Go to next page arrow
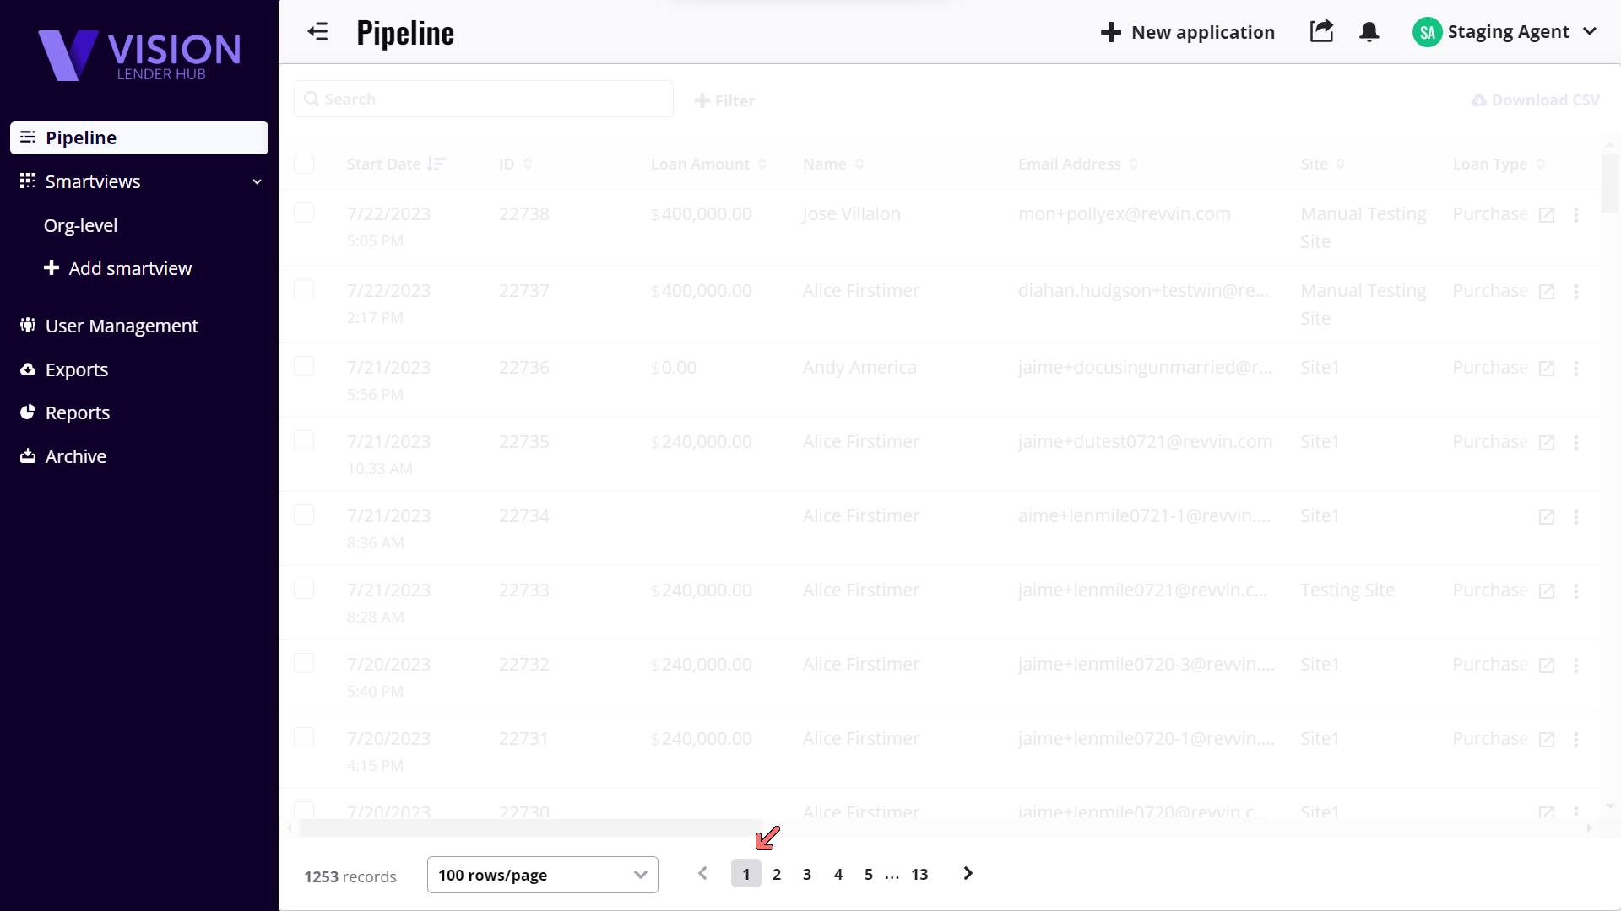1621x911 pixels. pos(968,874)
